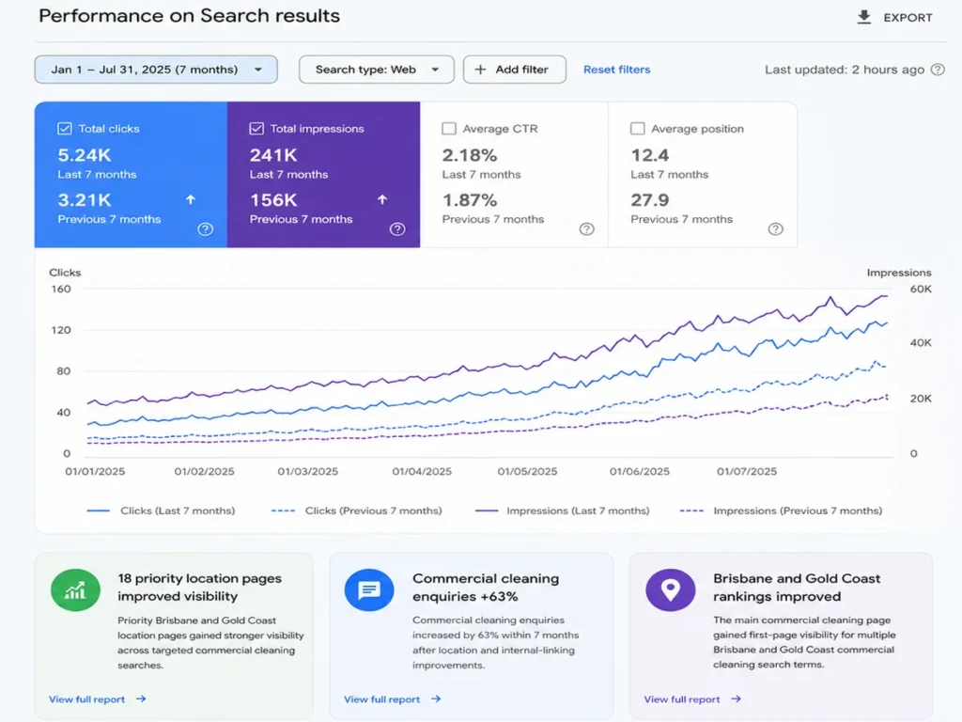
Task: Click the up arrow in Total clicks card
Action: pyautogui.click(x=190, y=199)
